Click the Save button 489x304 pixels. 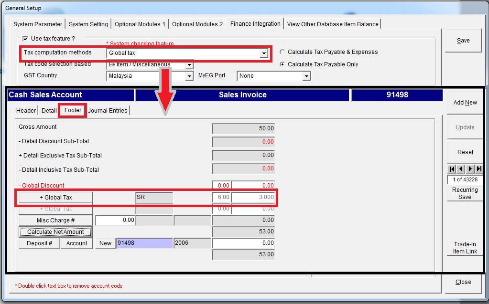click(463, 41)
